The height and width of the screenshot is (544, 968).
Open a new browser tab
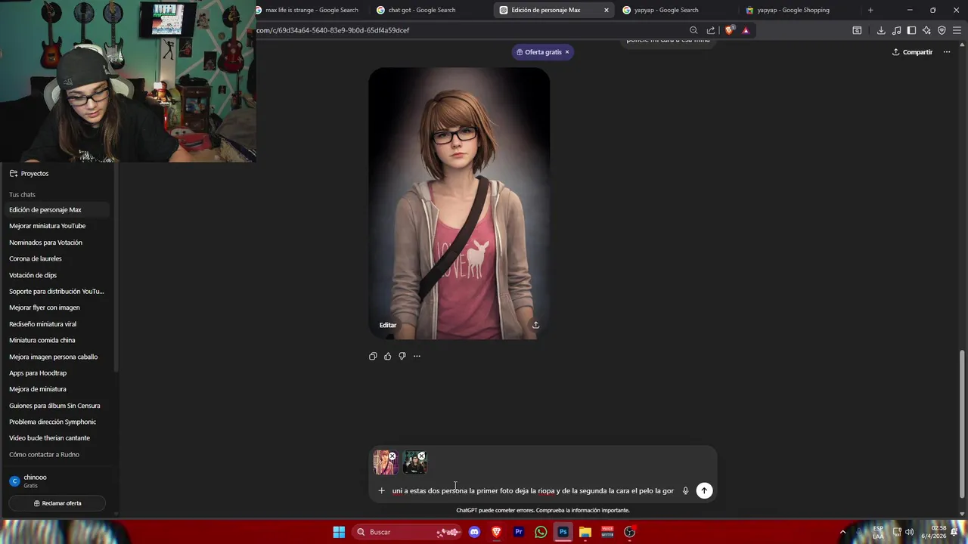click(x=870, y=10)
